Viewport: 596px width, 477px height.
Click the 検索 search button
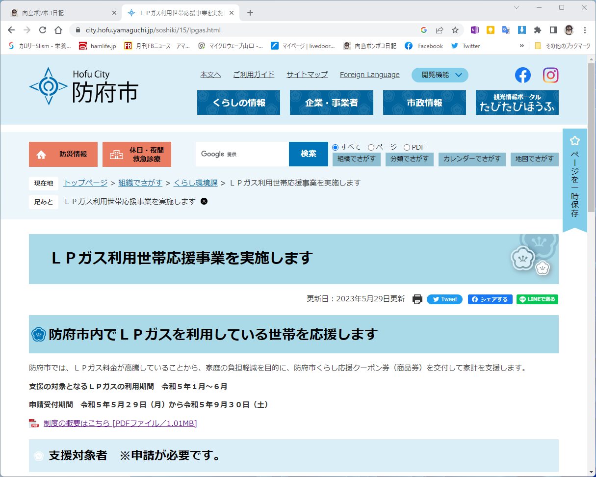(x=309, y=154)
